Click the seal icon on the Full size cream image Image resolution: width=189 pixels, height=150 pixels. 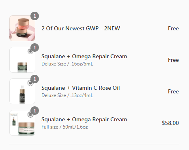click(30, 114)
